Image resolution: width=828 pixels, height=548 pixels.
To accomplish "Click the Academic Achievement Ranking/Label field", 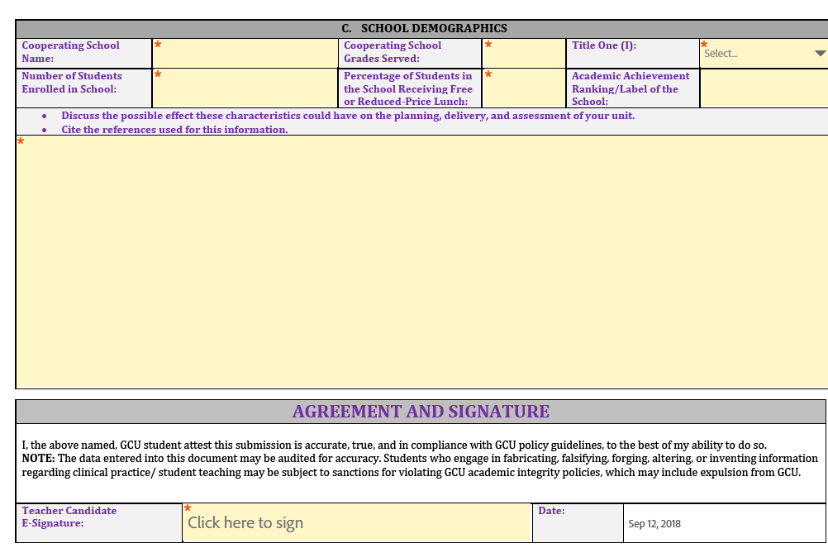I will 764,88.
